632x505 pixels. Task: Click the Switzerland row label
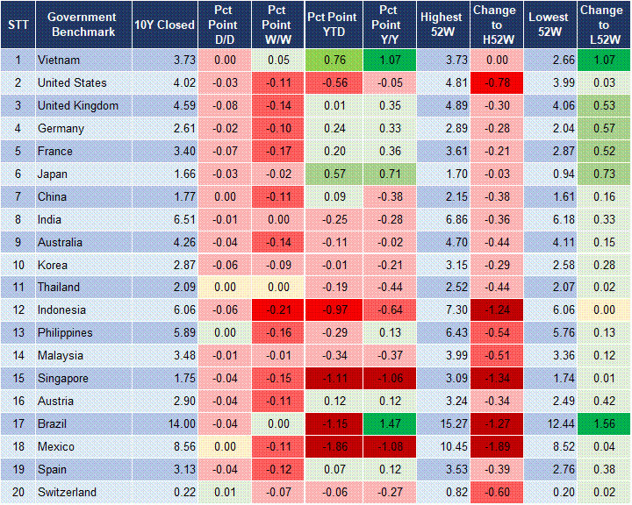(67, 492)
